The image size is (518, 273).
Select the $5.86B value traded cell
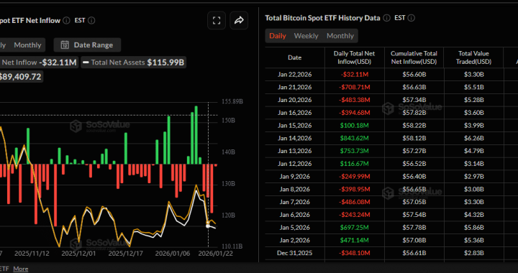[x=473, y=228]
